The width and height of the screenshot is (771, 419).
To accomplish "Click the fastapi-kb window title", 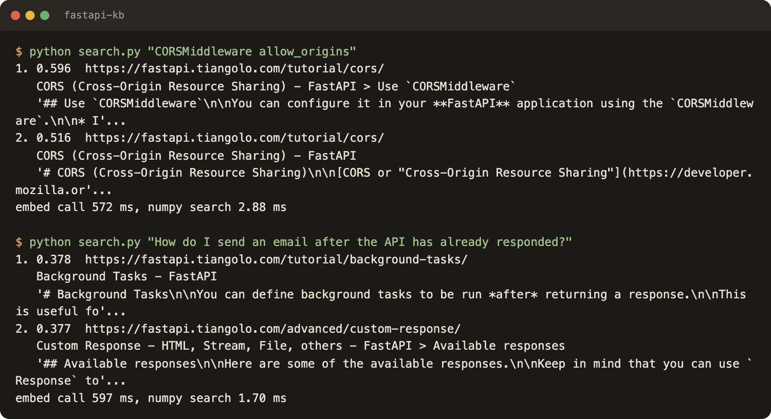I will (94, 15).
